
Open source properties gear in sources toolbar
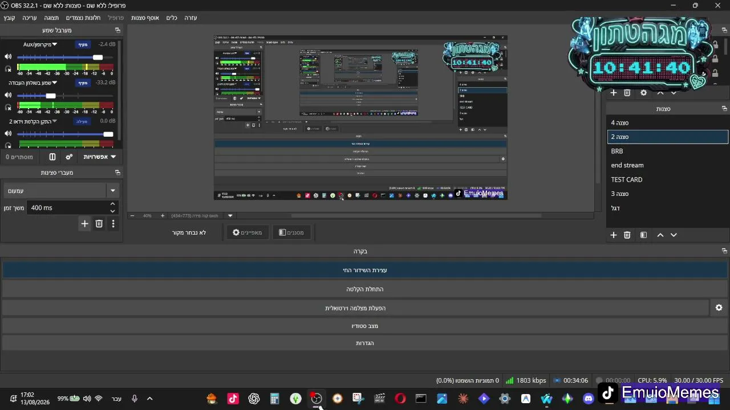click(x=644, y=92)
